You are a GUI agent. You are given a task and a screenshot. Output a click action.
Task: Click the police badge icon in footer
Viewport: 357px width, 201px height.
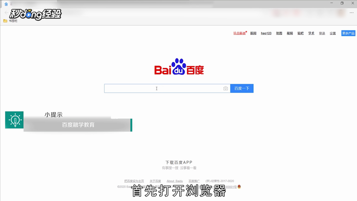239,186
